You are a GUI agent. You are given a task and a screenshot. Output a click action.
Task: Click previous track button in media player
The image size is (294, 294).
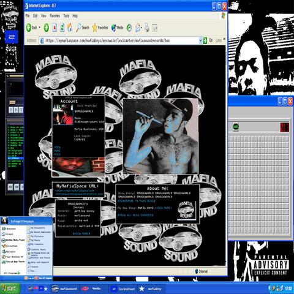point(11,110)
